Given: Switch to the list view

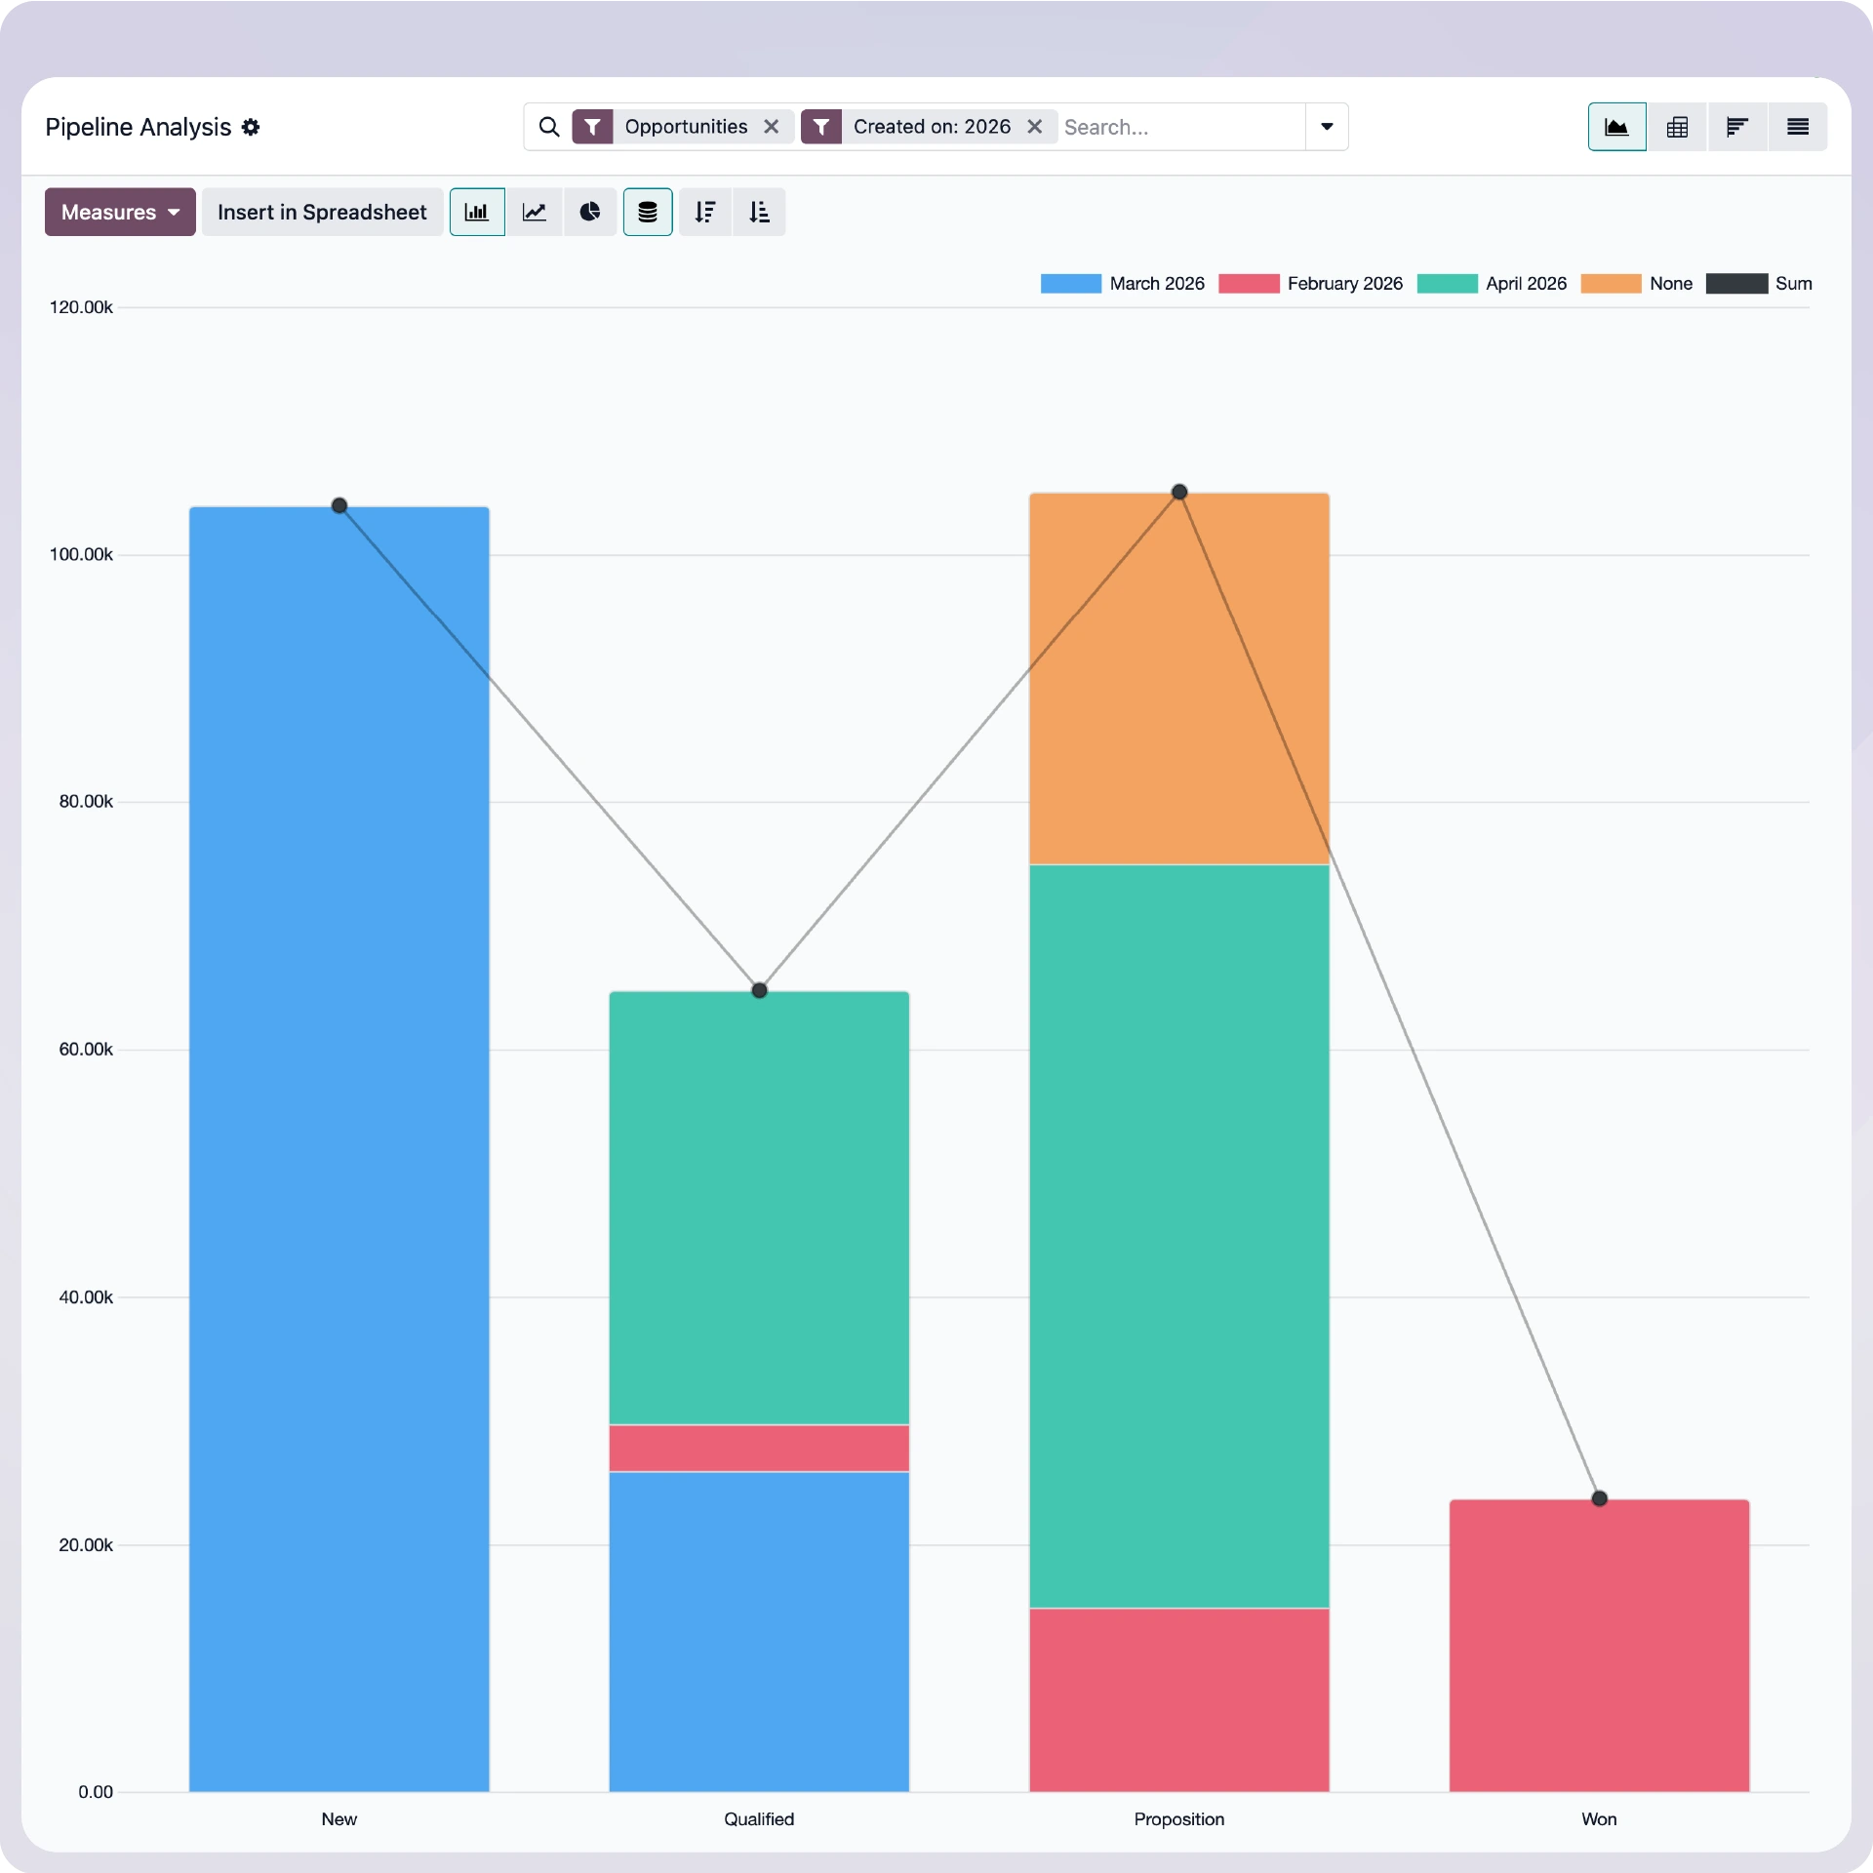Looking at the screenshot, I should point(1797,127).
